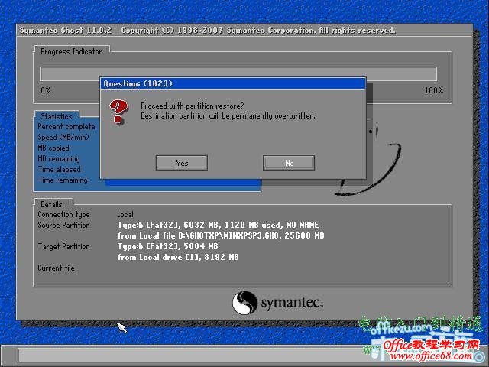Click 'Destination partition will be permanently overwritten.' text
489x367 pixels.
tap(228, 115)
